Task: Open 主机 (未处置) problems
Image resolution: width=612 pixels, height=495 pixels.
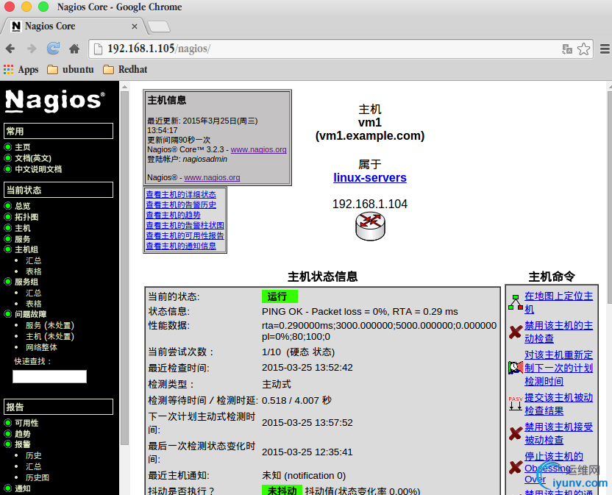Action: (x=49, y=336)
